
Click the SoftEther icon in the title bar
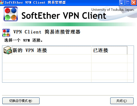click(2, 3)
